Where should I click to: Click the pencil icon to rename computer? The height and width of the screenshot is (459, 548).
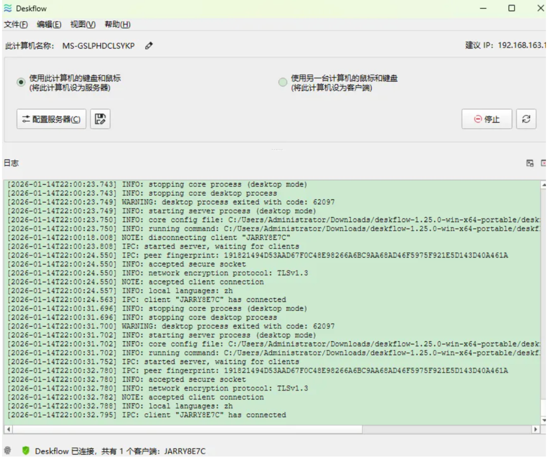pos(149,46)
